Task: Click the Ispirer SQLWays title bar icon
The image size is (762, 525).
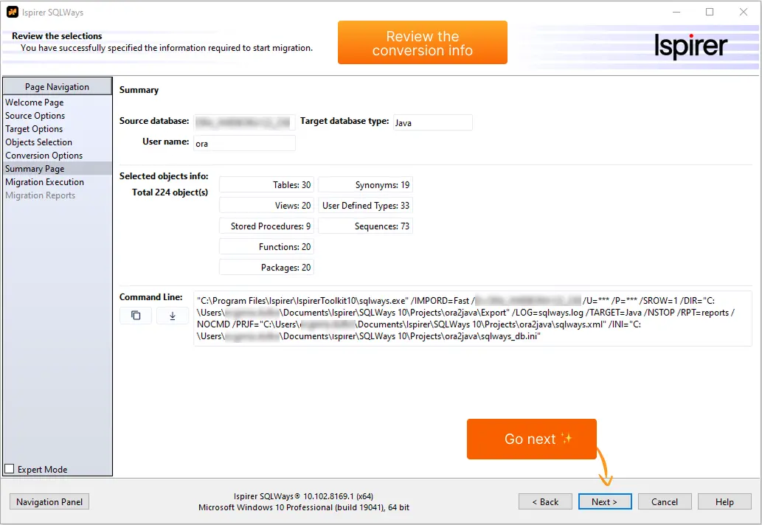Action: [x=12, y=12]
